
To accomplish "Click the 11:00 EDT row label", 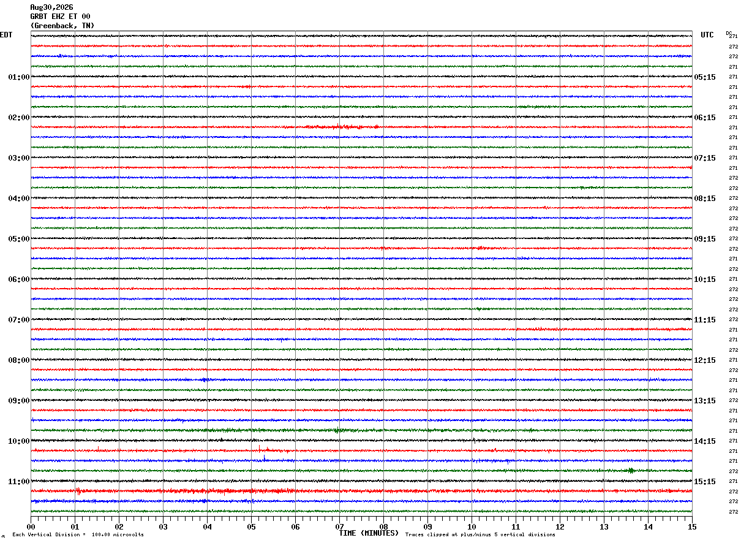I will tap(19, 482).
